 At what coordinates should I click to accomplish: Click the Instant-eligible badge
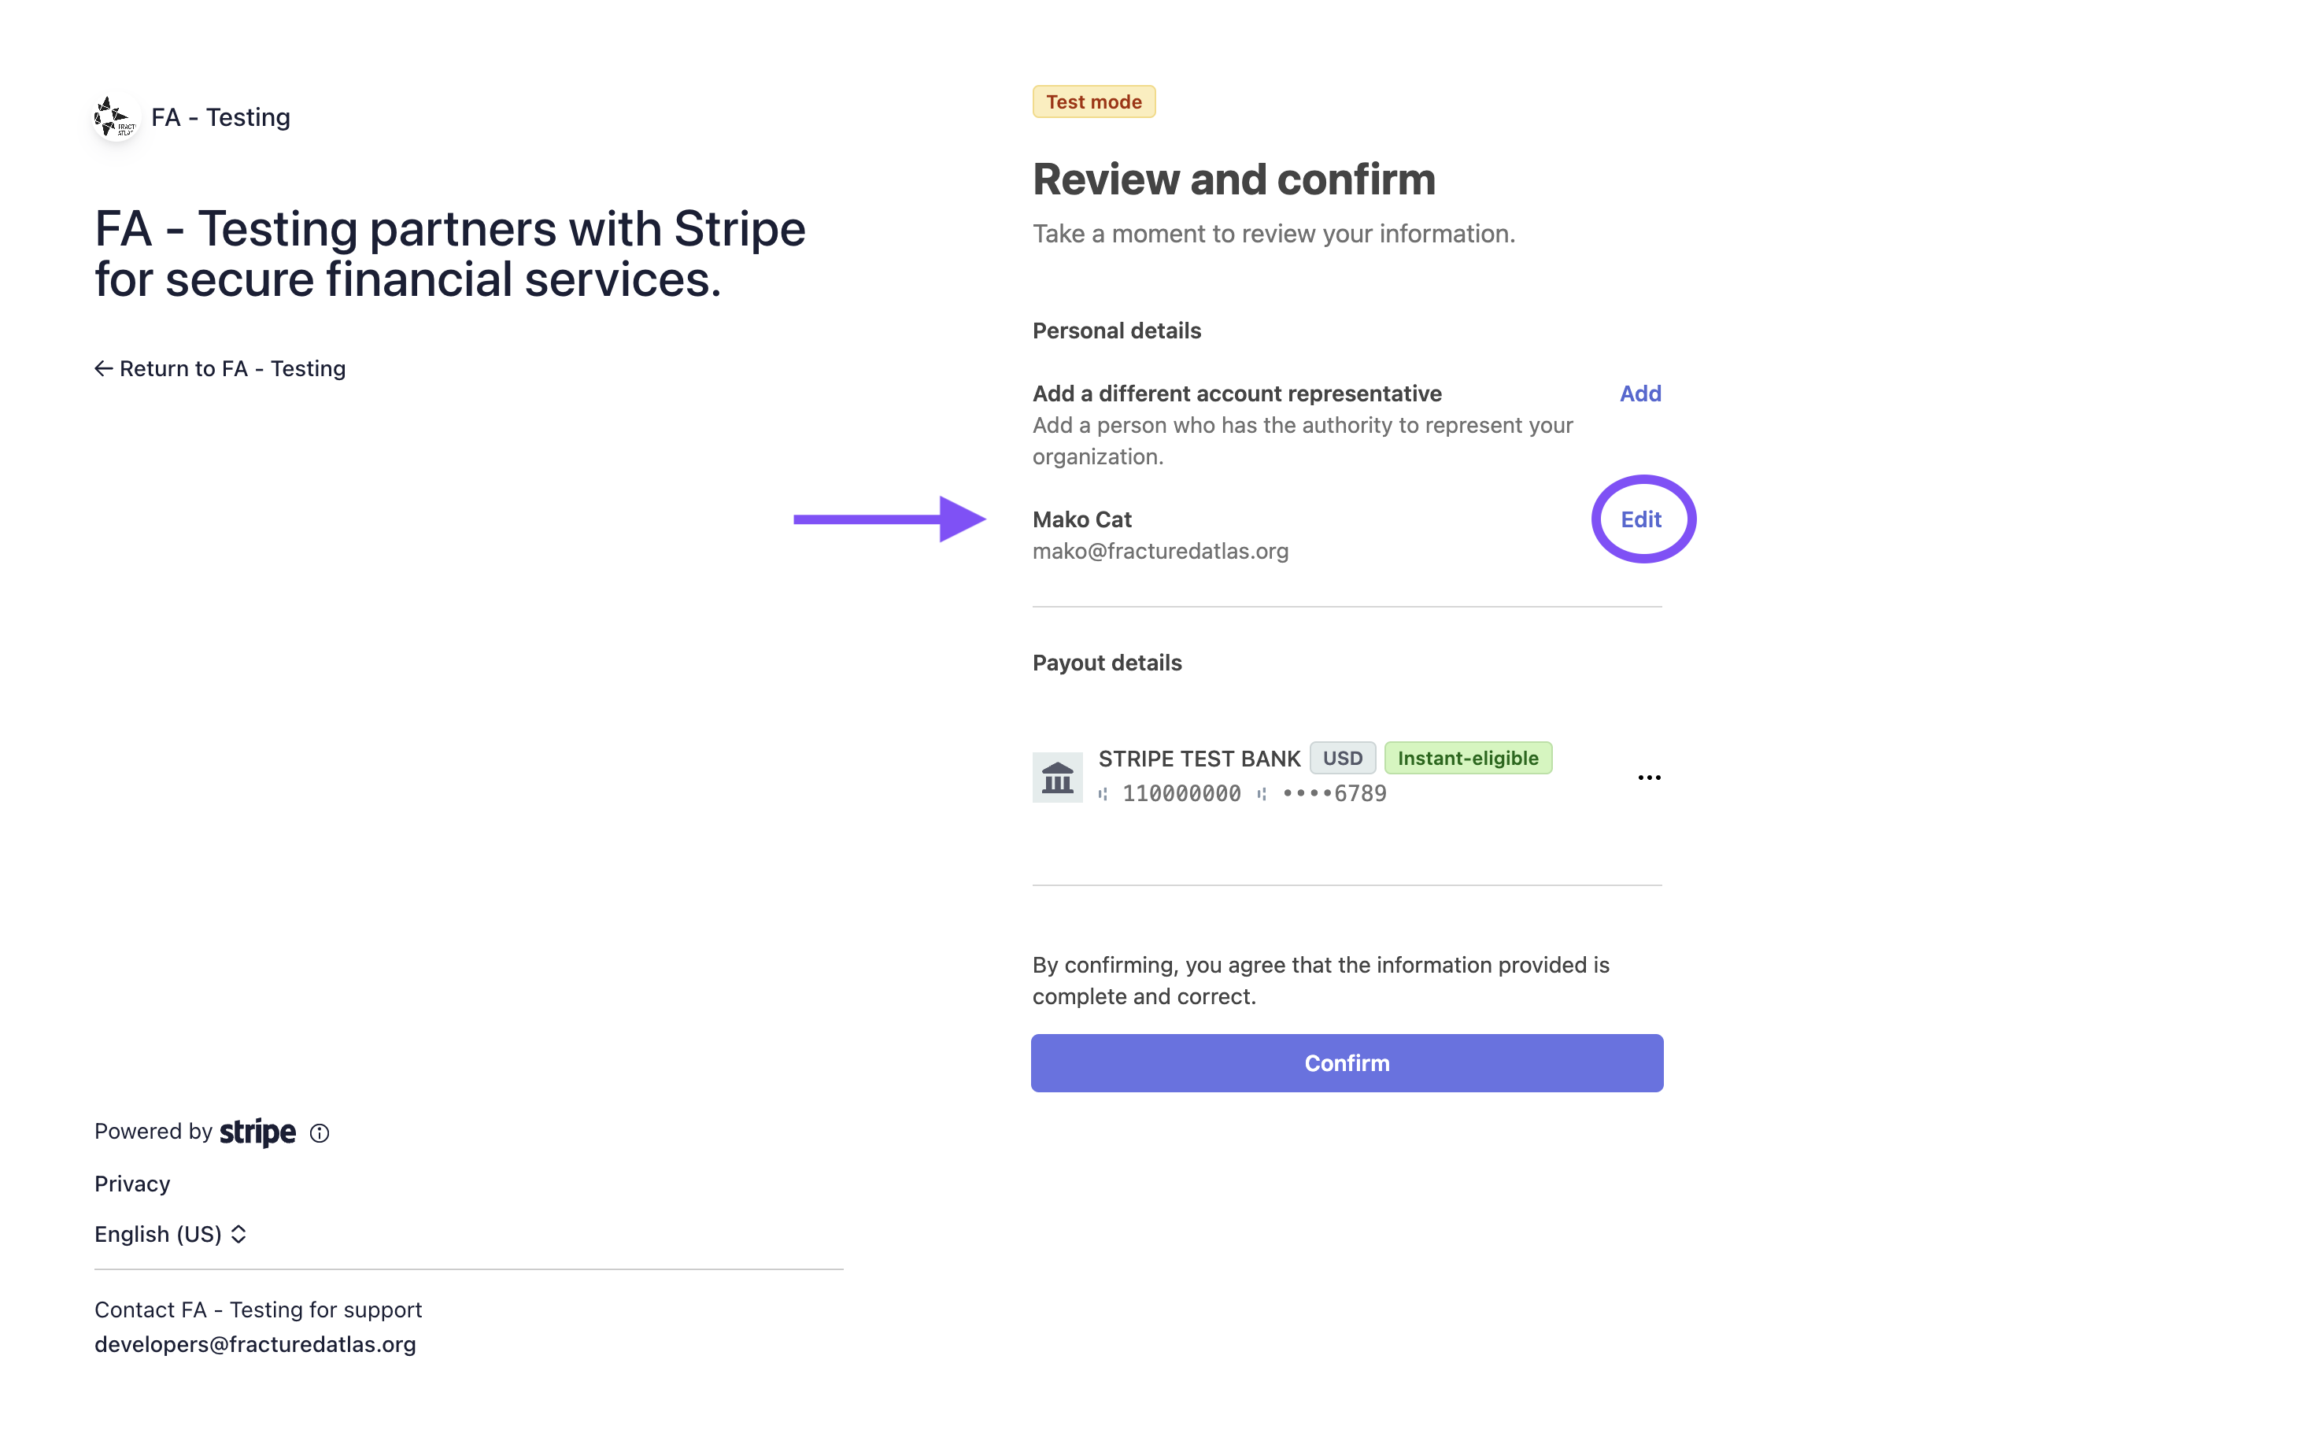[x=1467, y=759]
